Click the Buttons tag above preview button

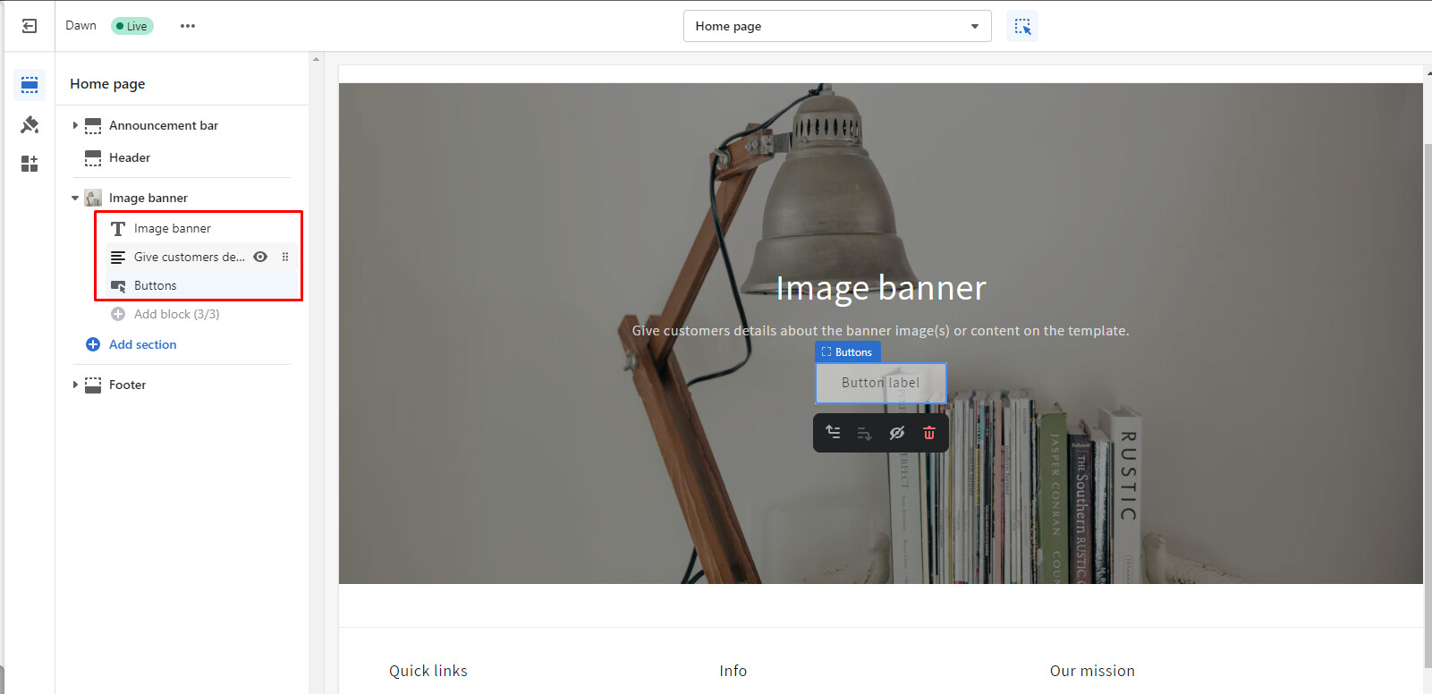847,352
